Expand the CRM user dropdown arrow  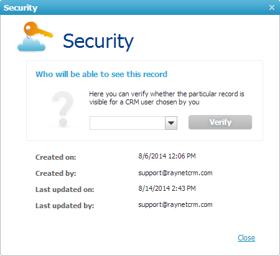tap(171, 123)
